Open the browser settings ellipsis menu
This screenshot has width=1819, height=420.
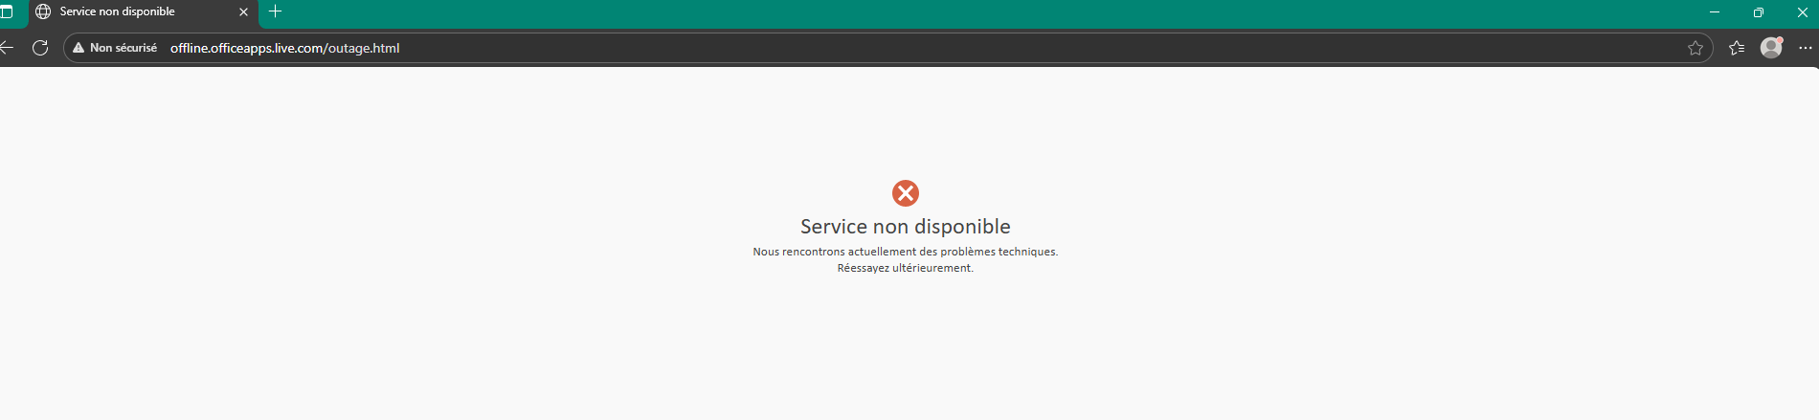(x=1806, y=48)
